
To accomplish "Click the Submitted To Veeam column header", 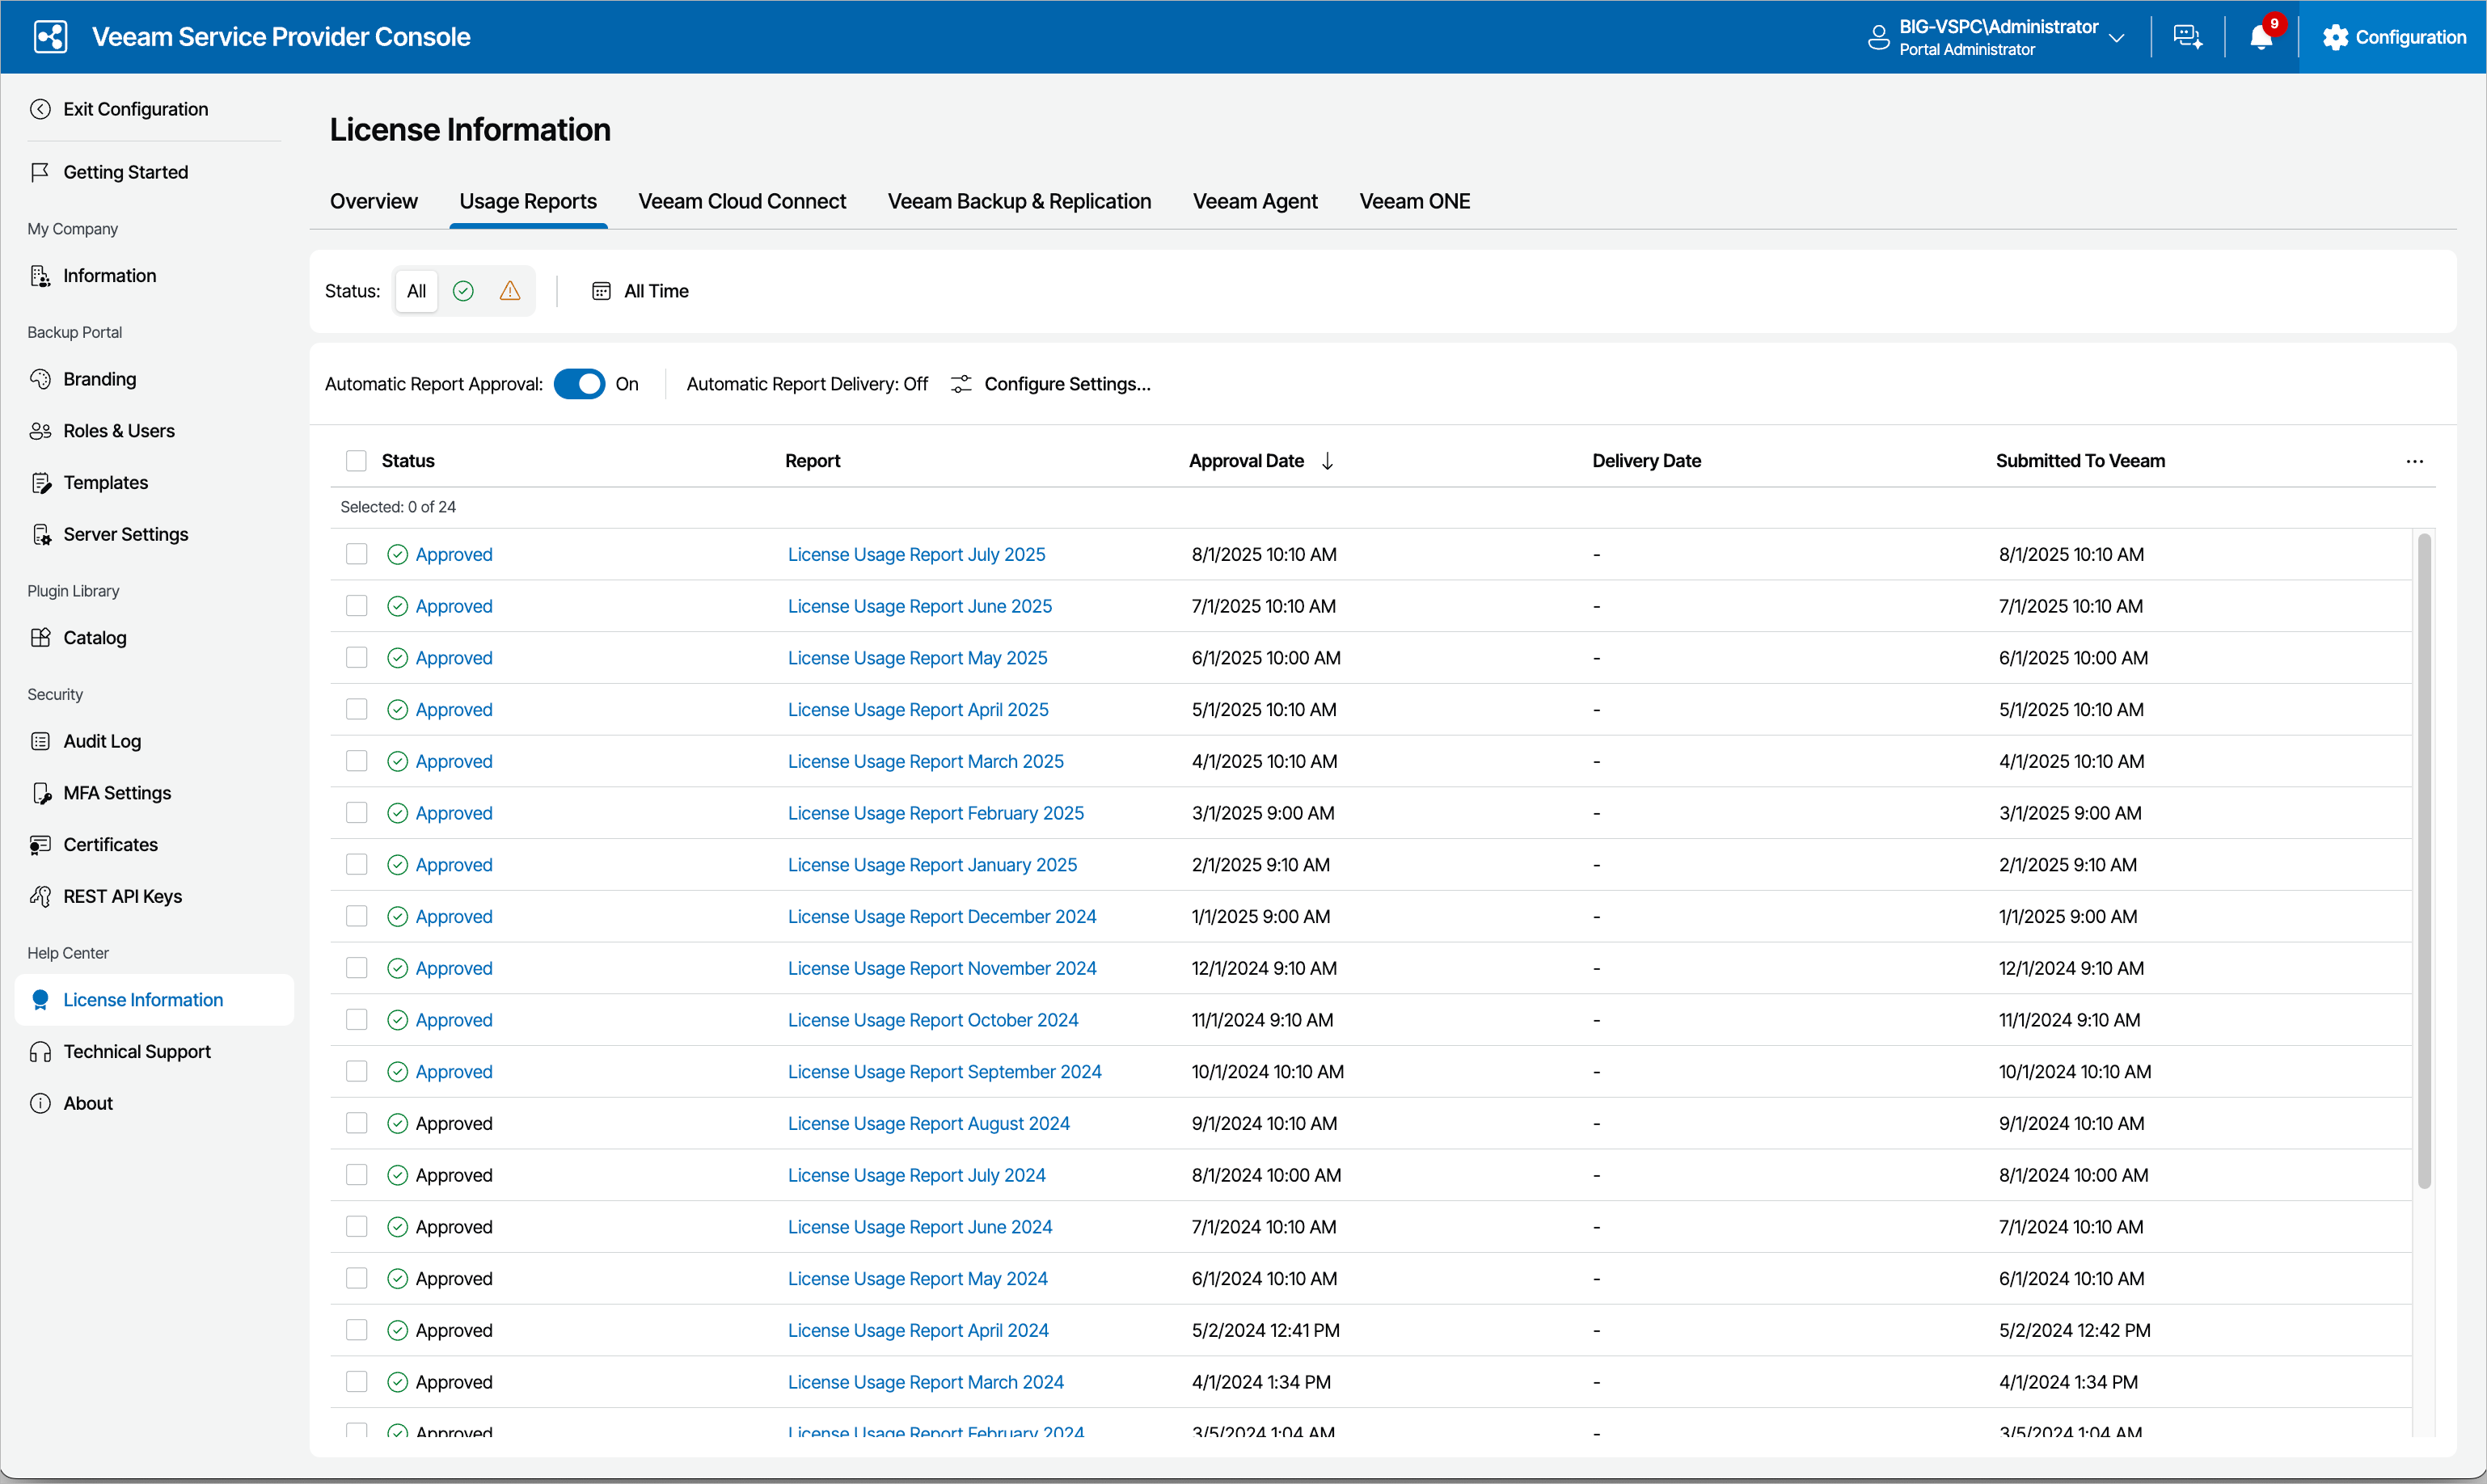I will pyautogui.click(x=2080, y=461).
